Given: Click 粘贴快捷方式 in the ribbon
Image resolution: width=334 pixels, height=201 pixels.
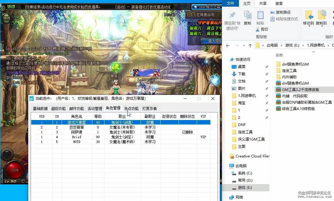Looking at the screenshot, I should point(284,19).
